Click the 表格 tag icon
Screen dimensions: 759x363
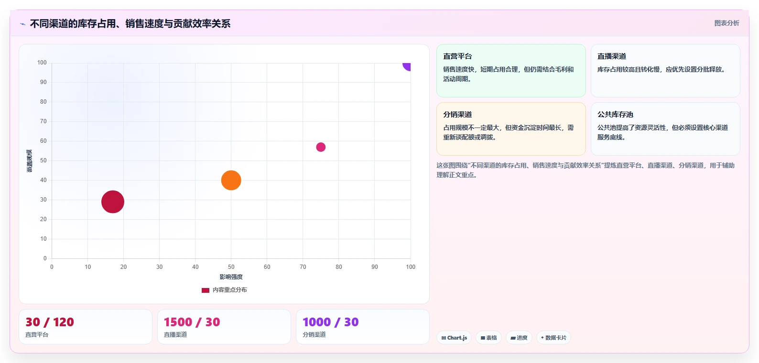point(483,338)
